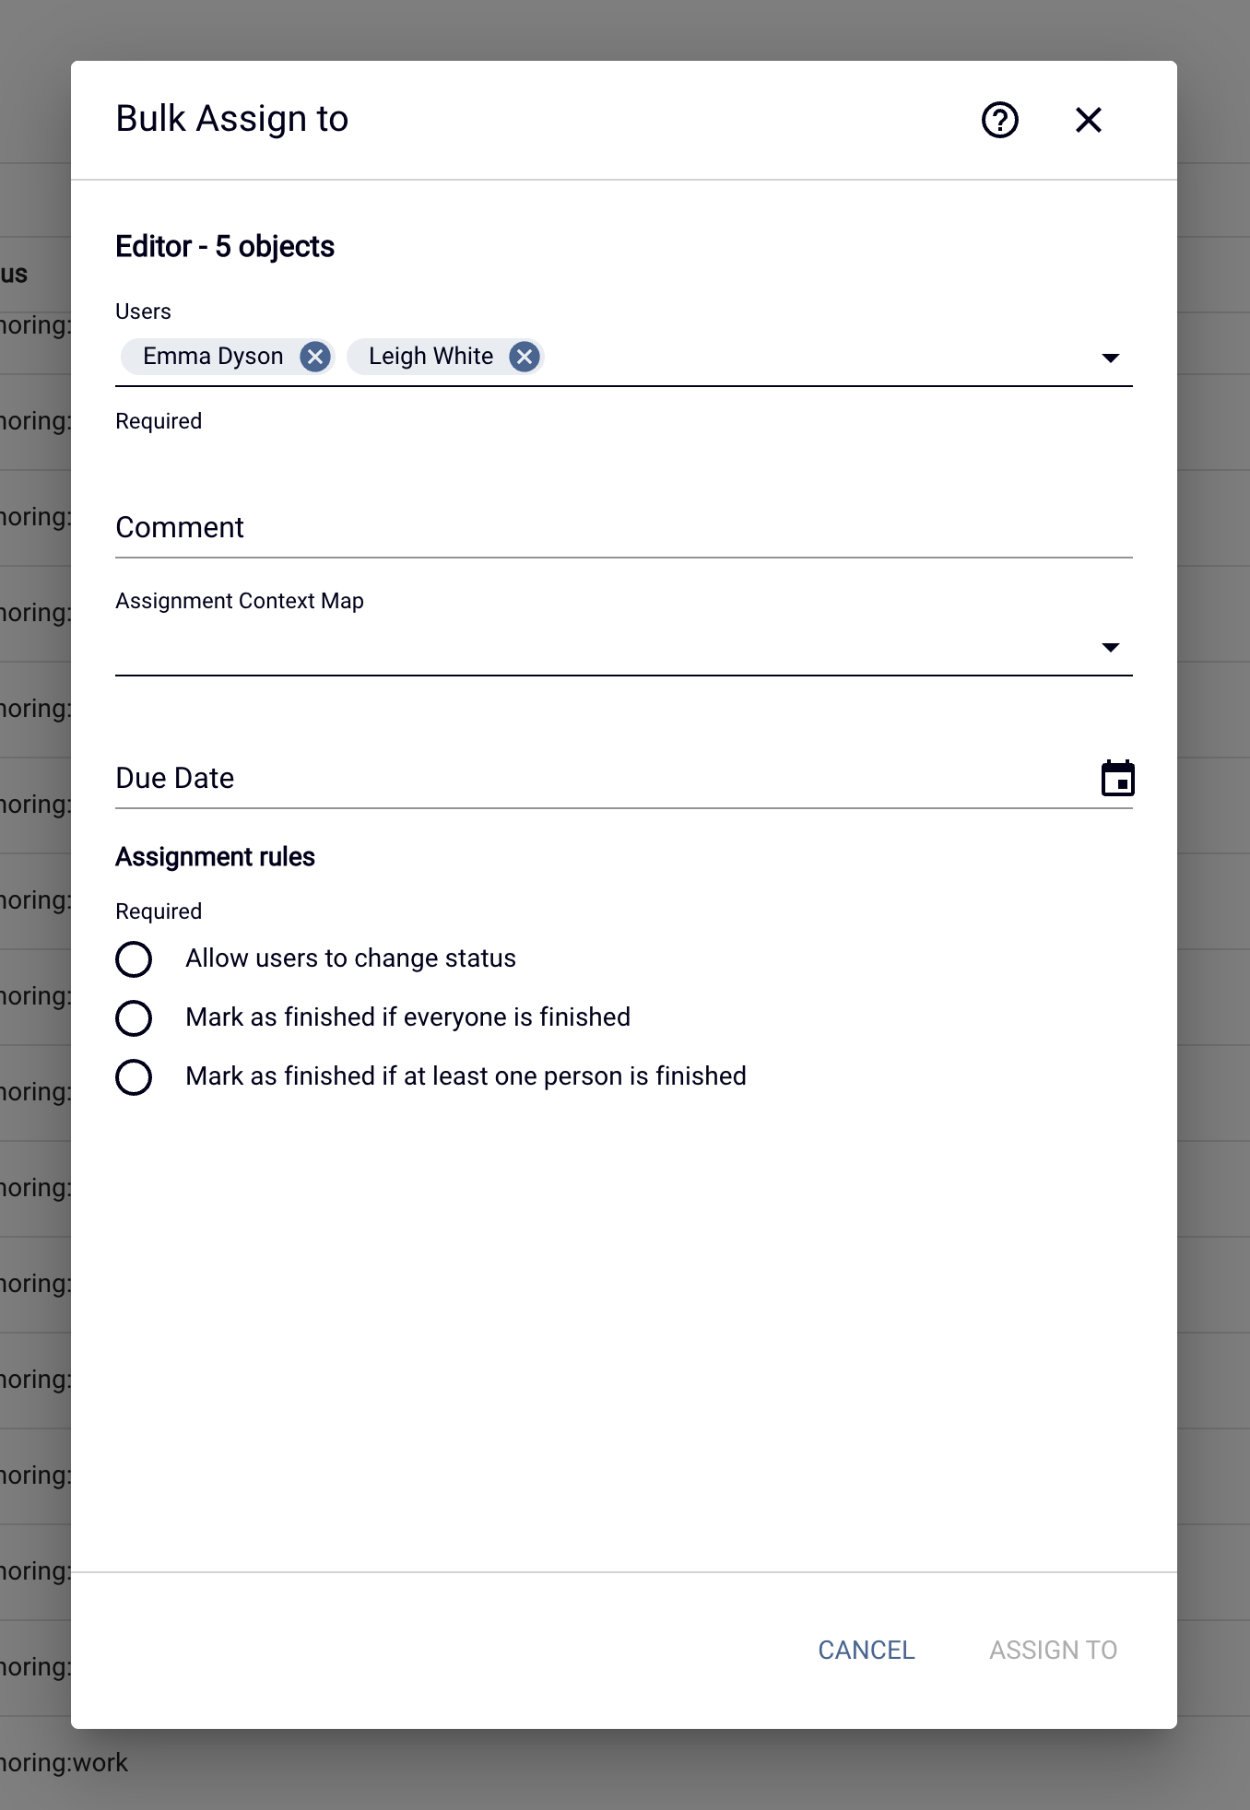Screen dimensions: 1250x1810
Task: Choose finished if at least one person
Action: click(134, 1077)
